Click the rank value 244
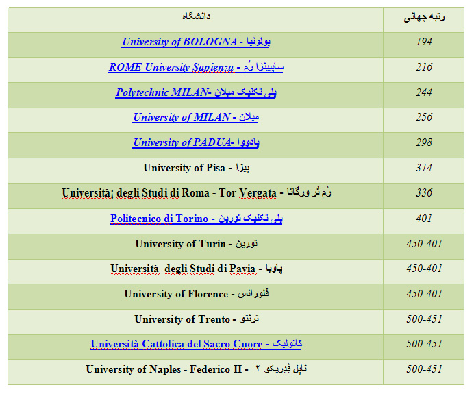 [424, 92]
